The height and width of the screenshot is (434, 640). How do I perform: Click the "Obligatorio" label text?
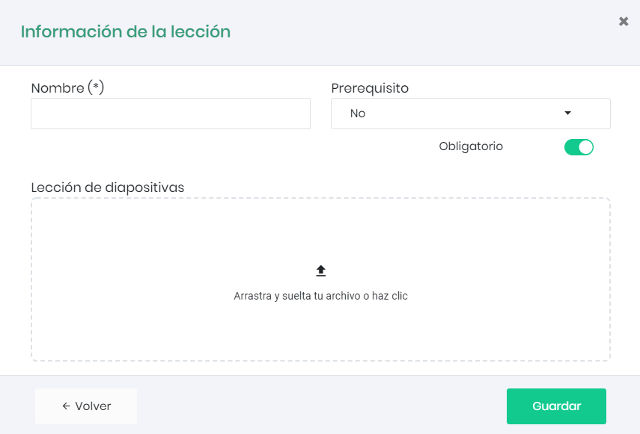pos(471,146)
